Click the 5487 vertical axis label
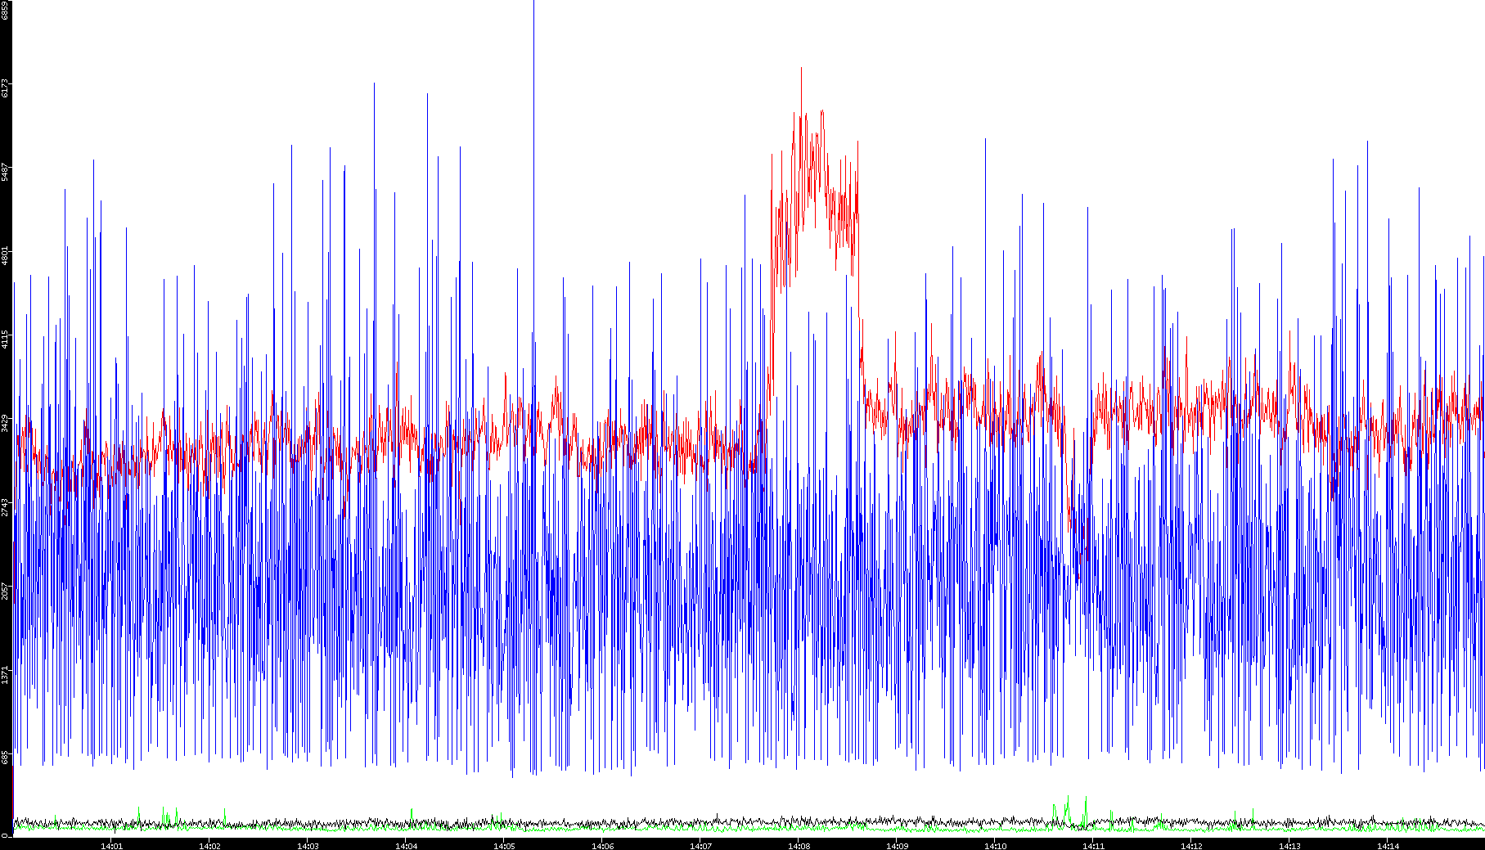Screen dimensions: 1485x850 [x=5, y=172]
